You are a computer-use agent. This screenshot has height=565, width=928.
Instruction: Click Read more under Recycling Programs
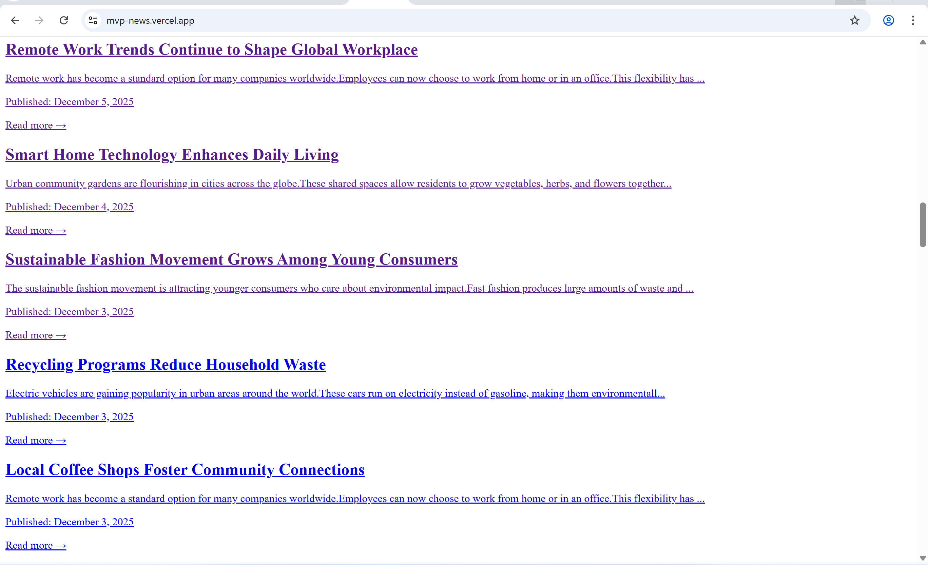[x=35, y=440]
